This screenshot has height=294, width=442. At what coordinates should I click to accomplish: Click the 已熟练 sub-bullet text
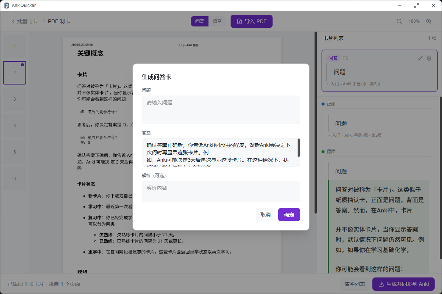pyautogui.click(x=141, y=241)
